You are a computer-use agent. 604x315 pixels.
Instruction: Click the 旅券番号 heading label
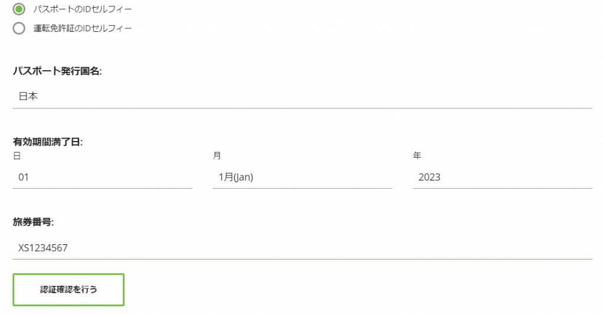pos(34,222)
